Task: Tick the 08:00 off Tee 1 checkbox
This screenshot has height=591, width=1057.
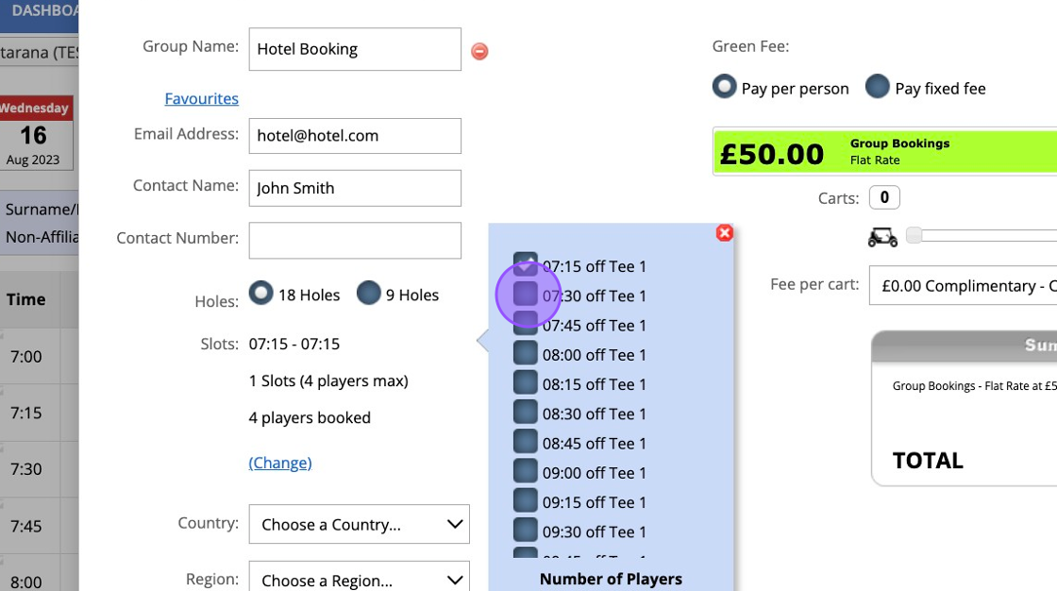Action: tap(526, 354)
